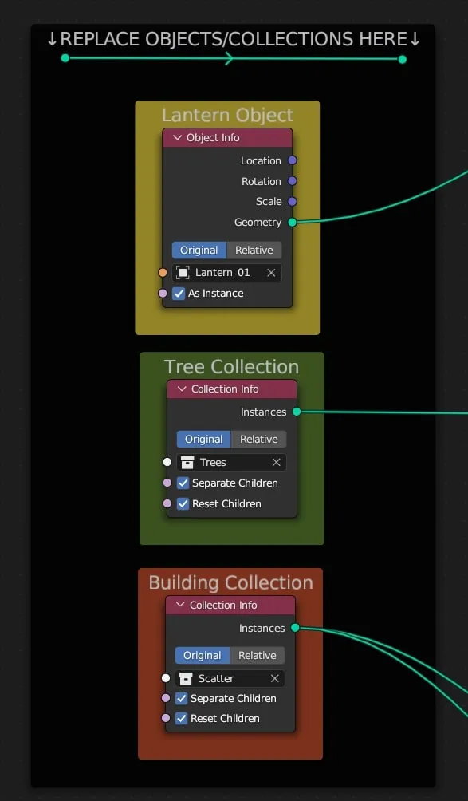The height and width of the screenshot is (801, 468).
Task: Click the Rotation output socket
Action: 293,181
